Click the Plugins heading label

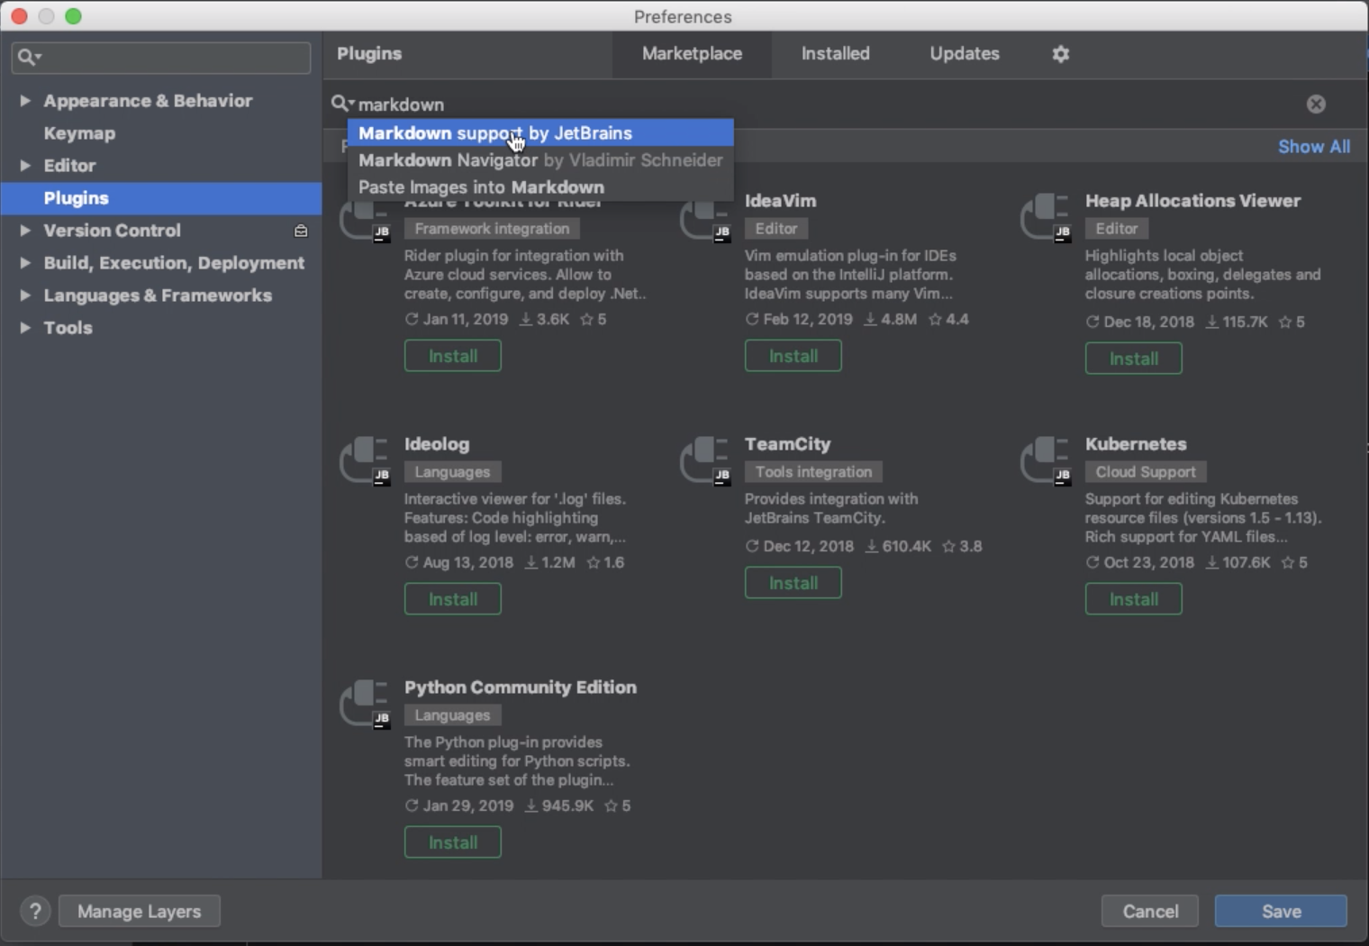click(x=369, y=54)
